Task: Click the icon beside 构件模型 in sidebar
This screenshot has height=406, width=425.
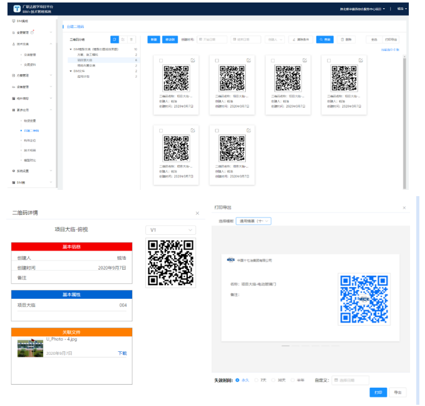Action: point(14,98)
